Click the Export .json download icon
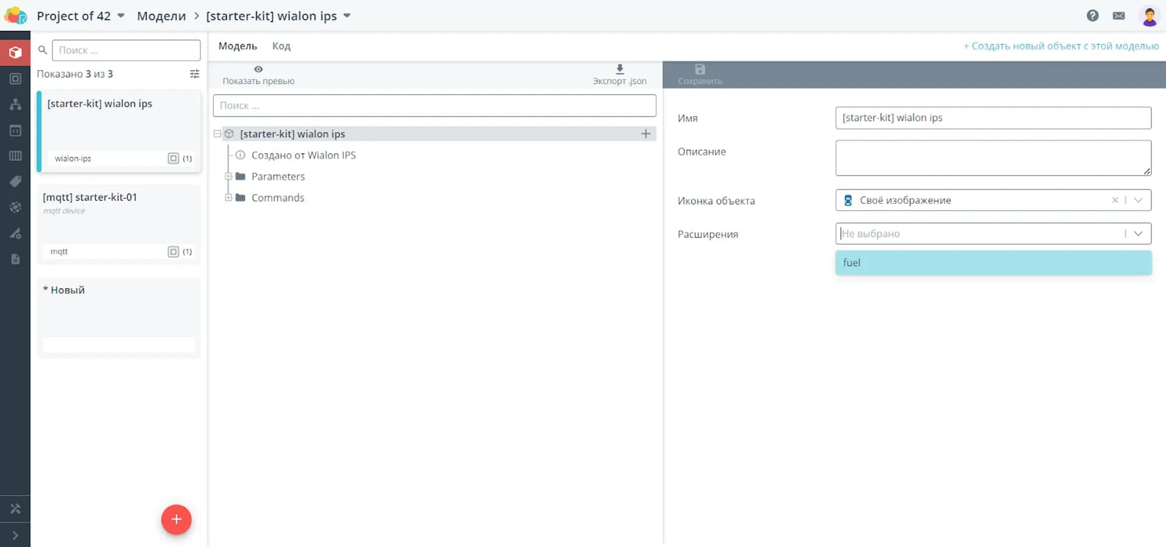 [x=620, y=69]
